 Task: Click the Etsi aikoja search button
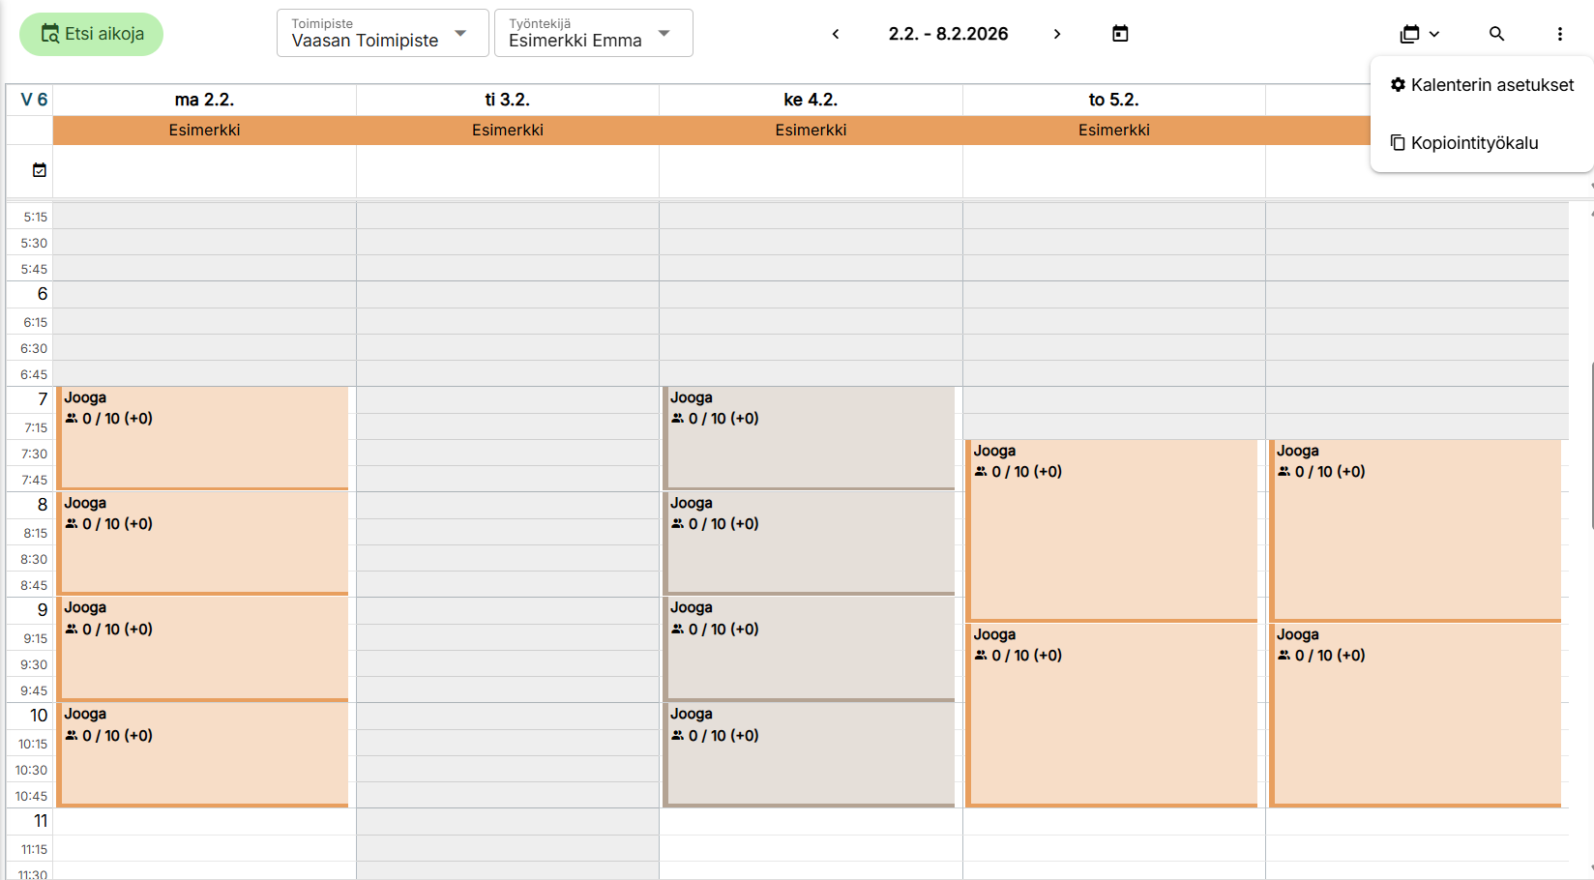92,34
